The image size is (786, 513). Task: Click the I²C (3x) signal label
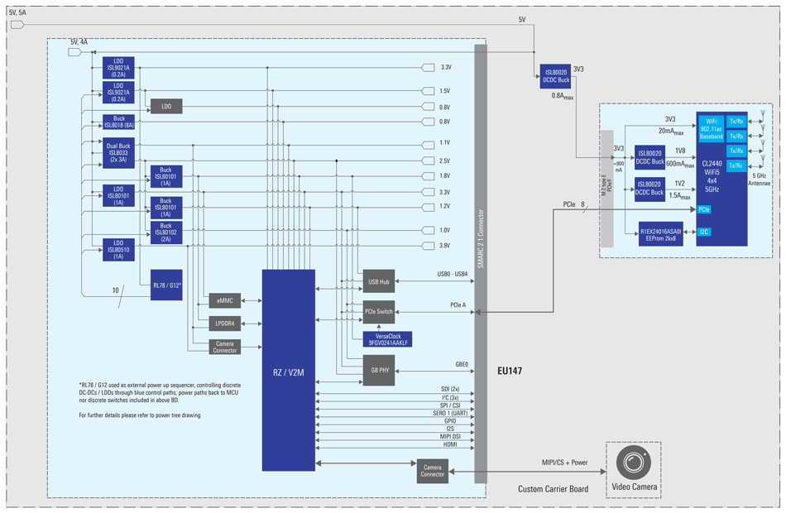pyautogui.click(x=450, y=397)
